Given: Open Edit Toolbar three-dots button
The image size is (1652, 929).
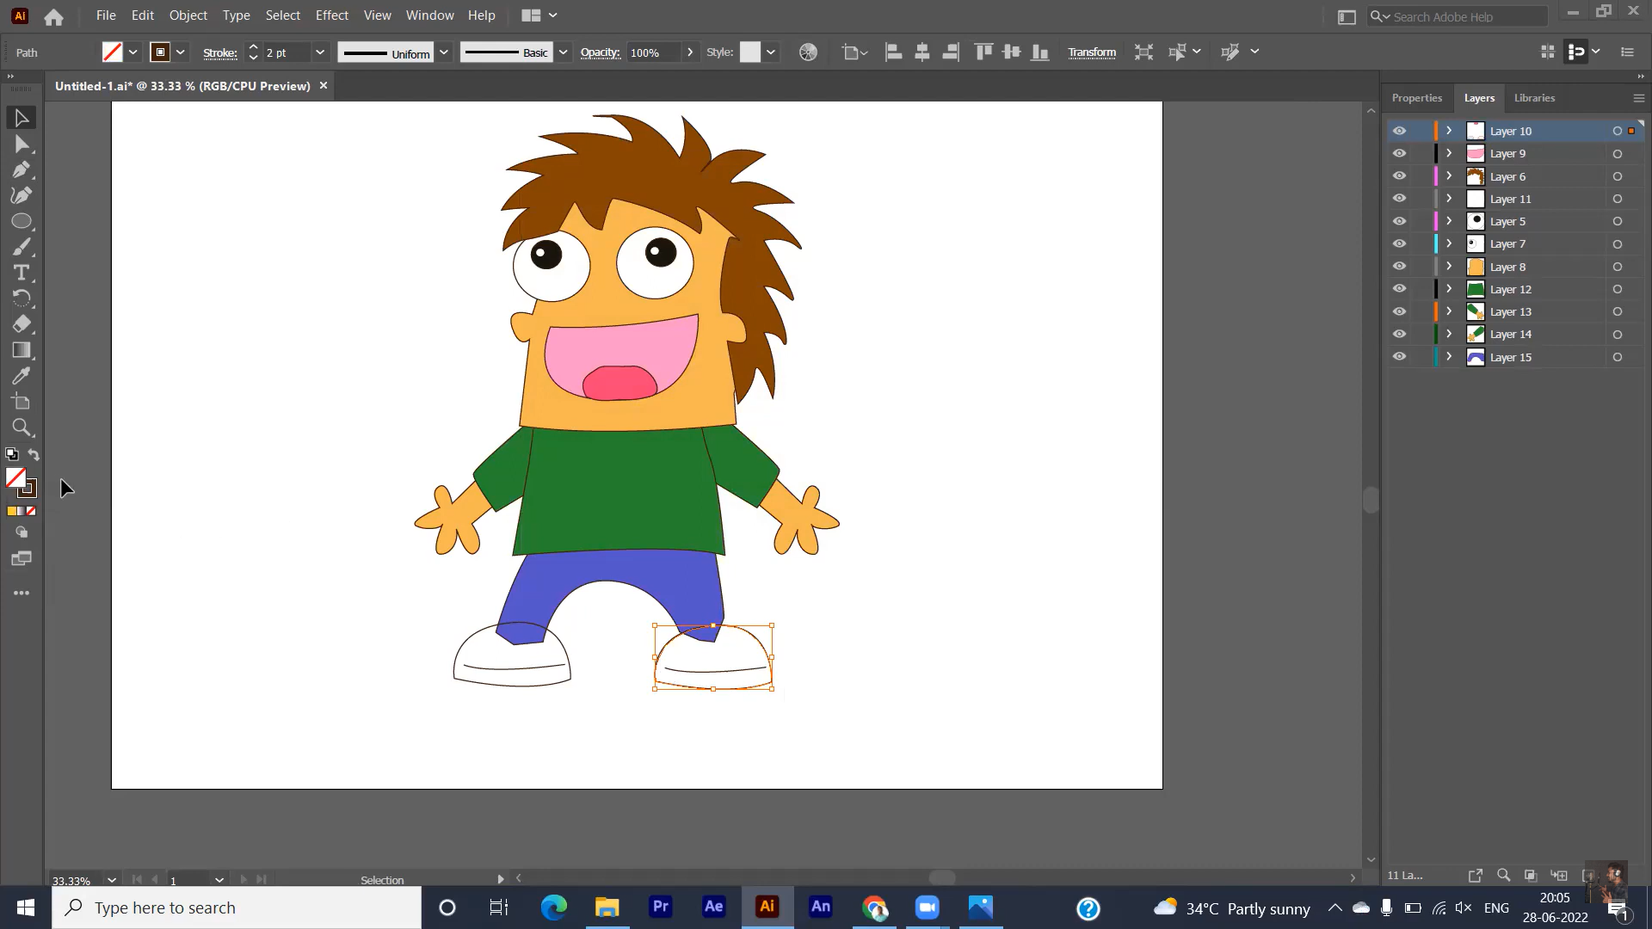Looking at the screenshot, I should pyautogui.click(x=22, y=593).
